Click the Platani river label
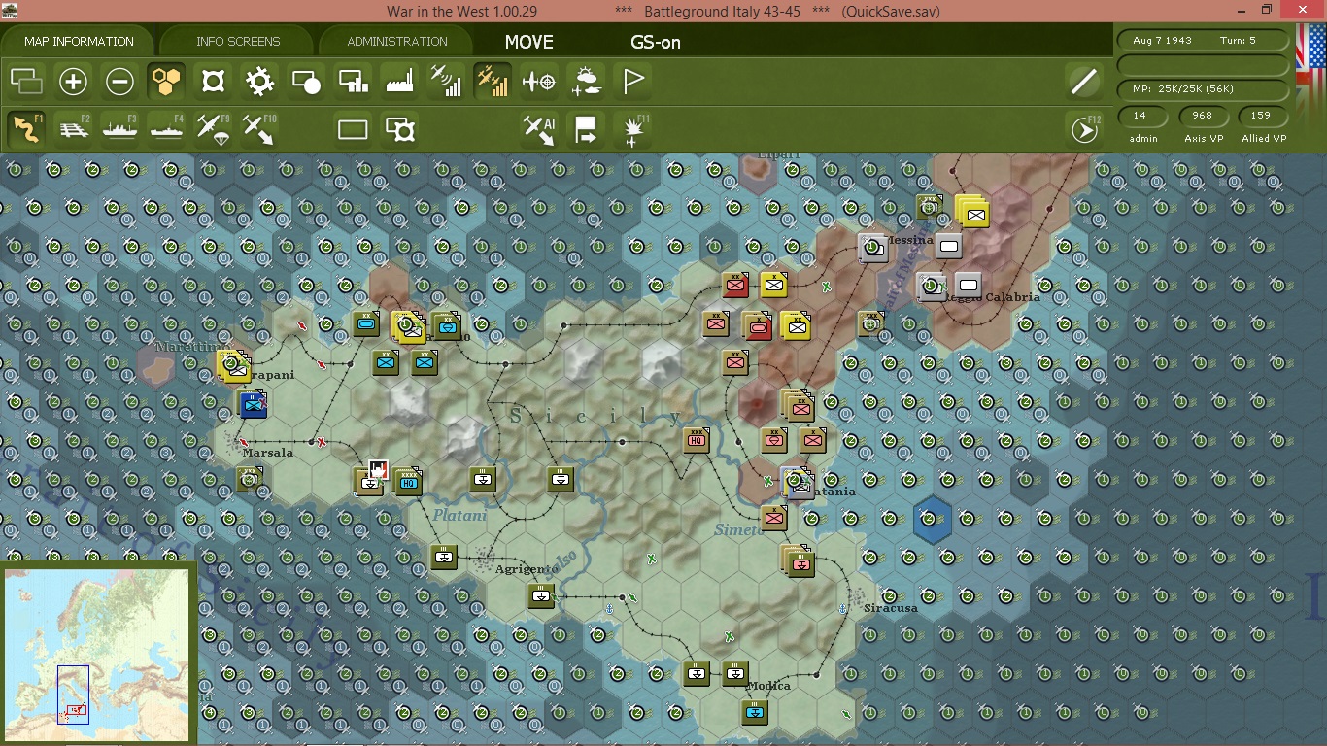The height and width of the screenshot is (746, 1327). pyautogui.click(x=459, y=516)
